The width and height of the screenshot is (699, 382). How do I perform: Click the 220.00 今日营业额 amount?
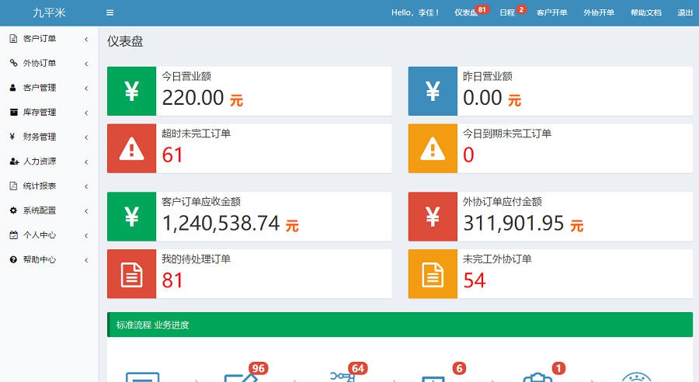pyautogui.click(x=193, y=98)
